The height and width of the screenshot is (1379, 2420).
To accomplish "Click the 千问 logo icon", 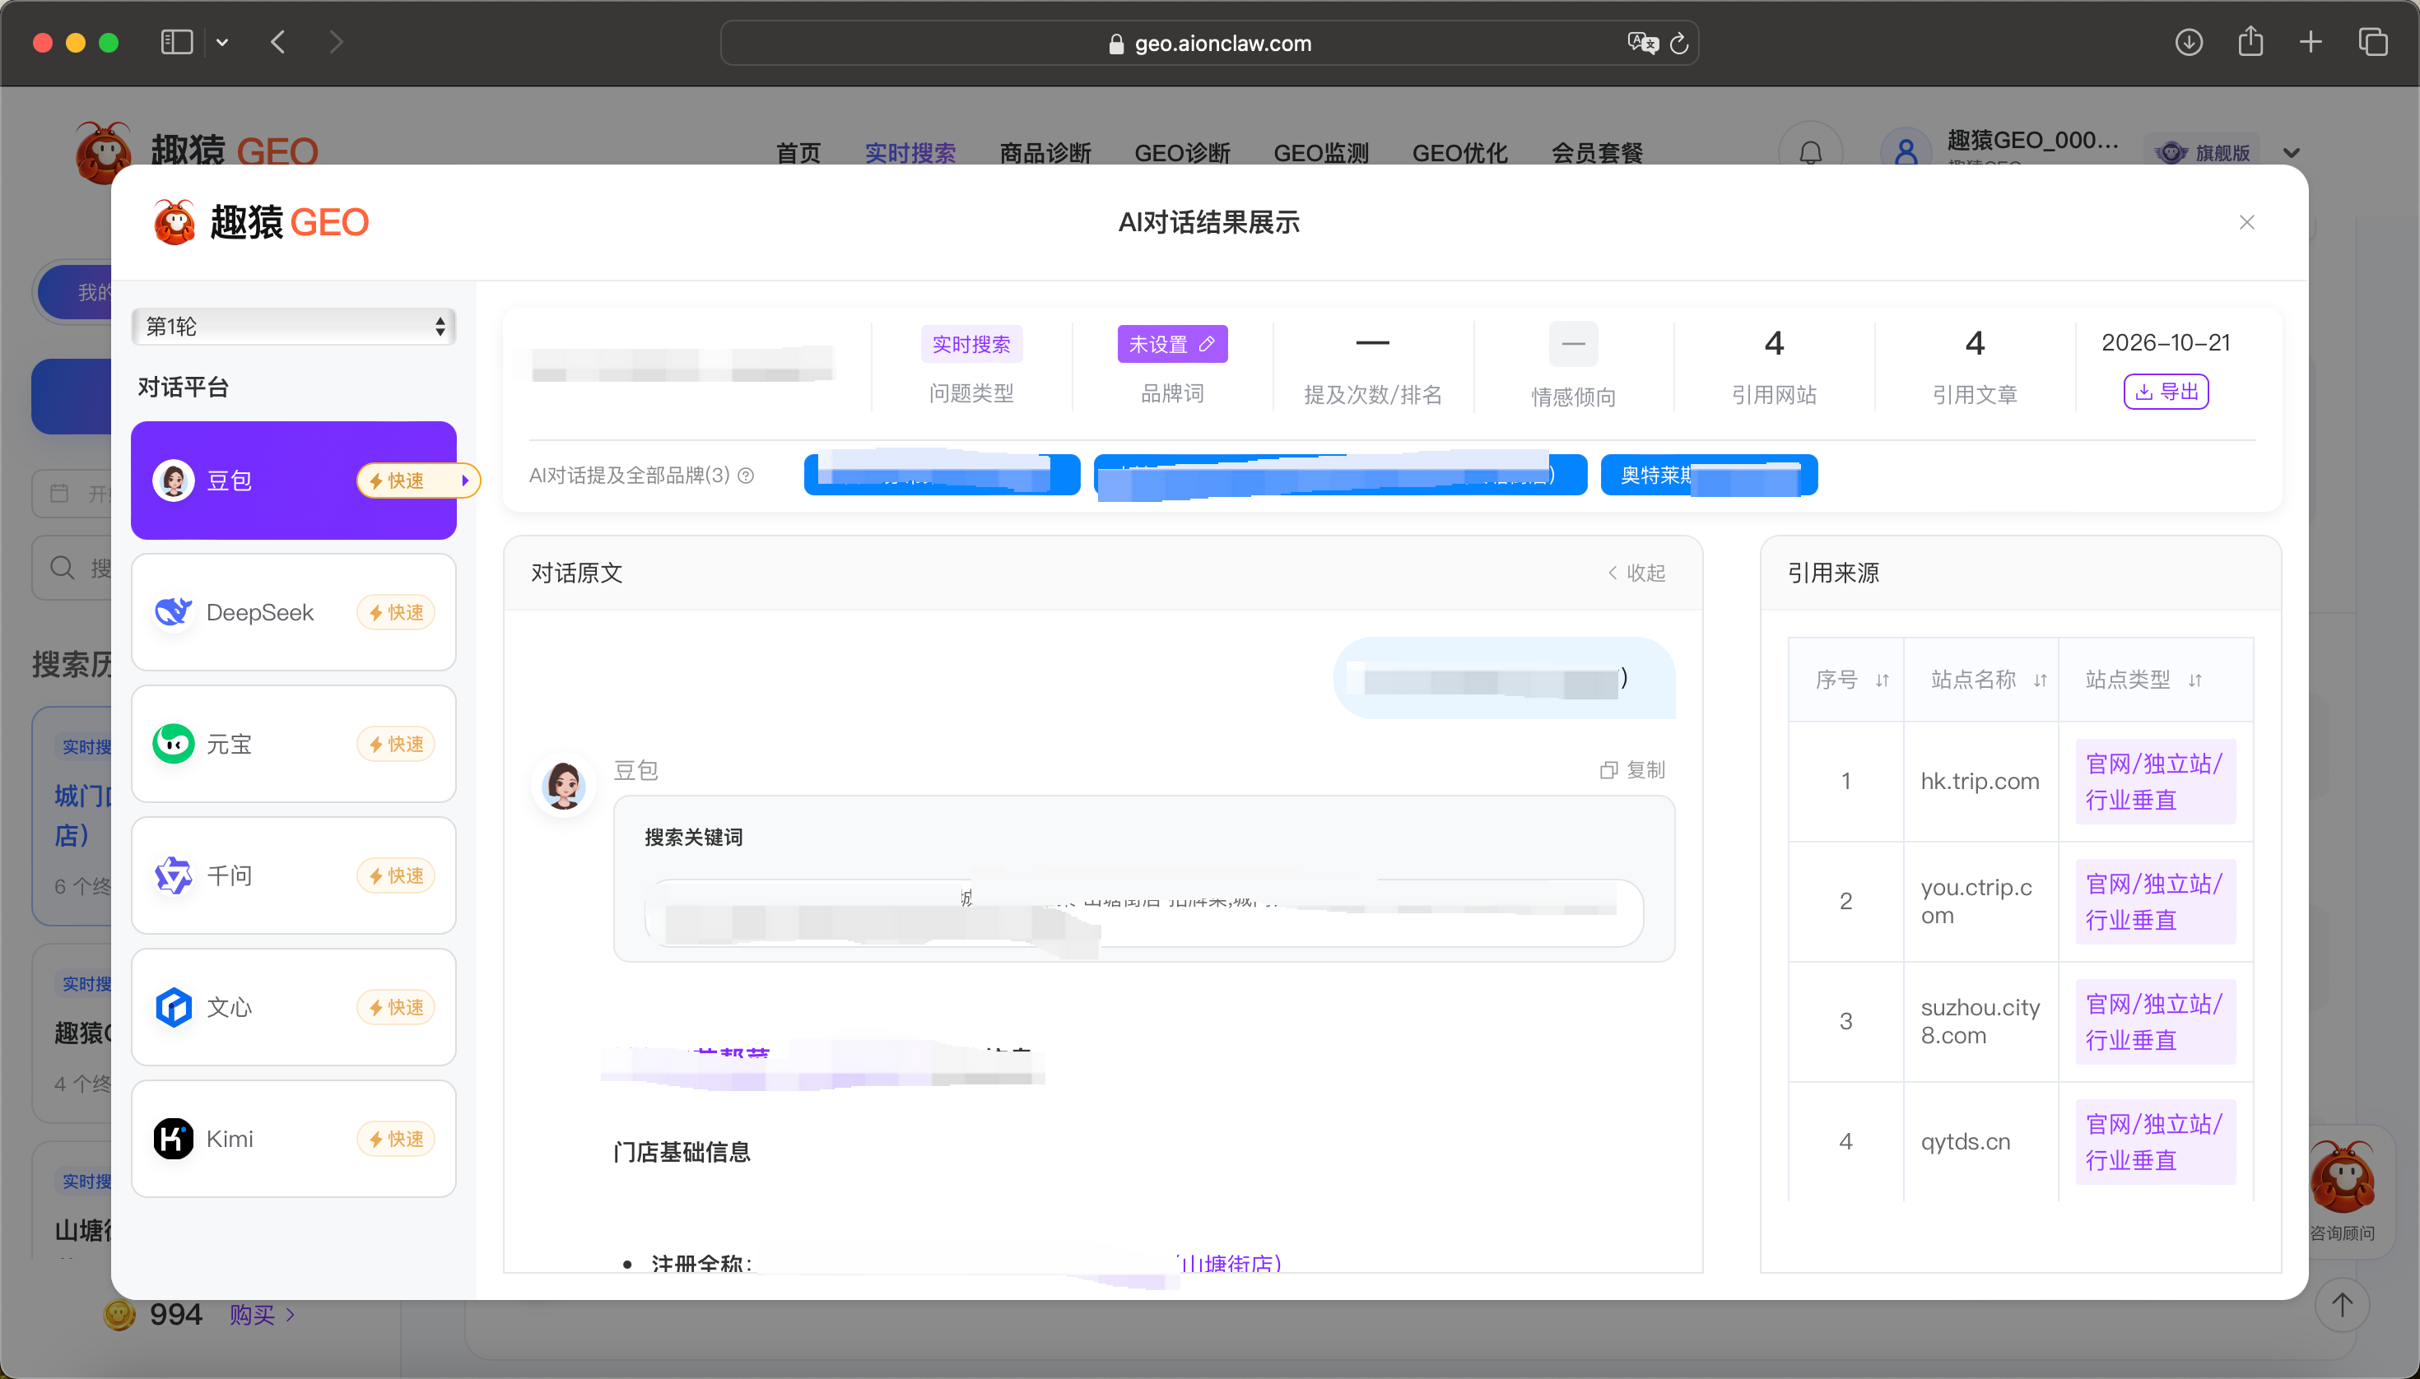I will click(174, 875).
